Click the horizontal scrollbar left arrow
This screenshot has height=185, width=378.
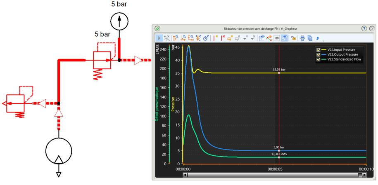point(185,175)
